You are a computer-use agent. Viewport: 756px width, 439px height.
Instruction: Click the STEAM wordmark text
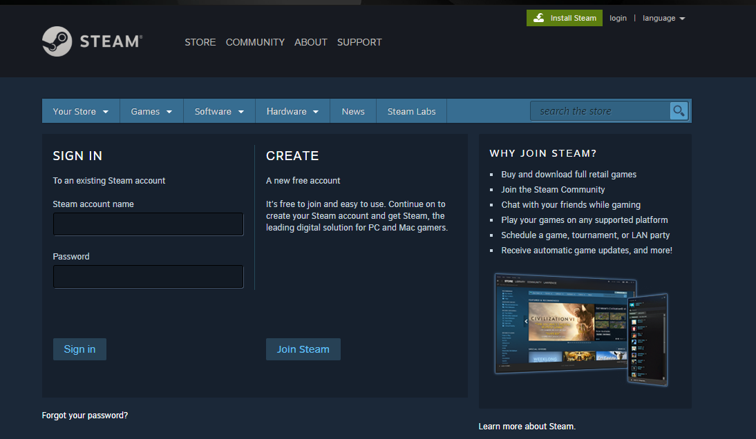click(x=111, y=41)
